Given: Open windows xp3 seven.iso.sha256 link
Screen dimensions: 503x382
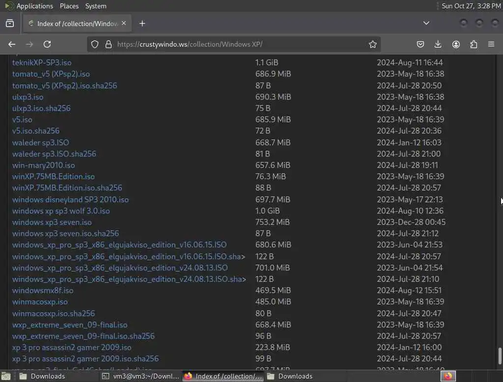Looking at the screenshot, I should tap(65, 234).
